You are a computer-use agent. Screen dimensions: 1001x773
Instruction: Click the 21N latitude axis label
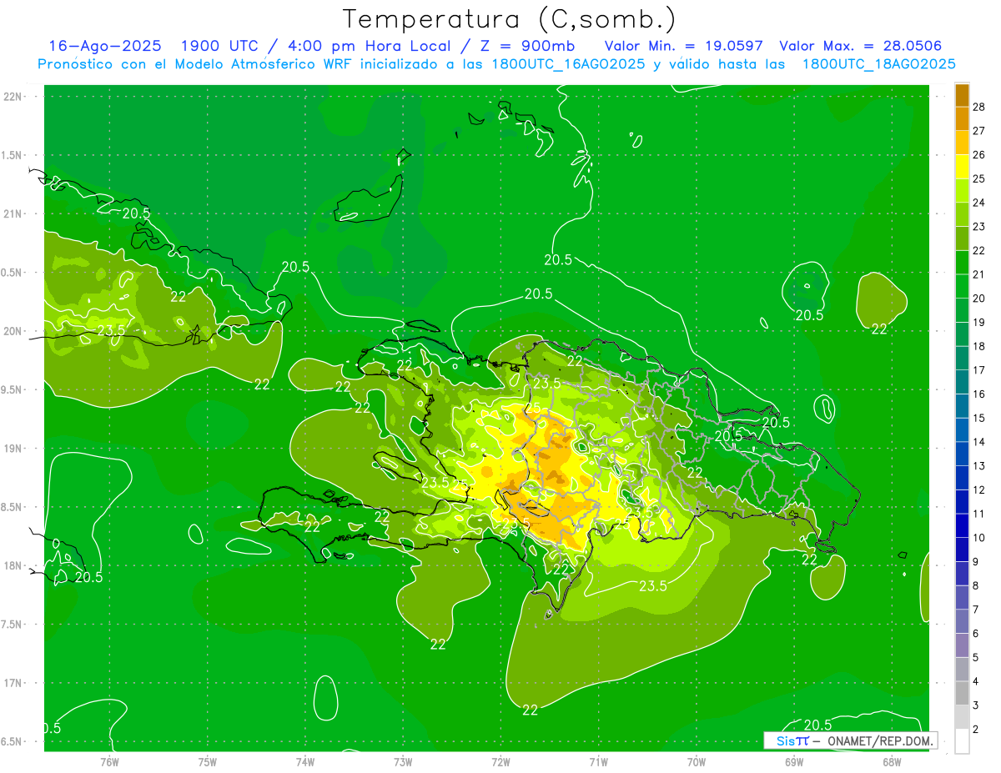(x=14, y=213)
